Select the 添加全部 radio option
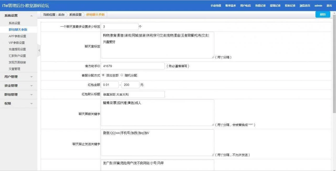336x171 pixels. tap(103, 75)
